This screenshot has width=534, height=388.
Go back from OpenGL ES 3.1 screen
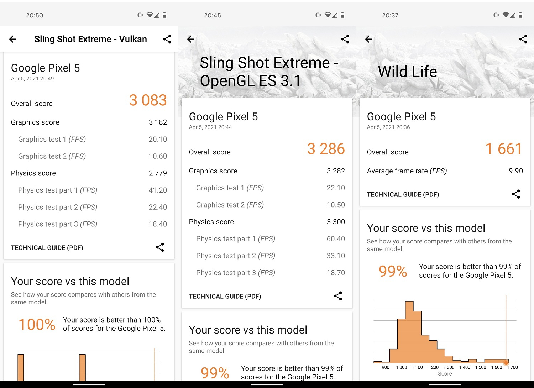191,39
